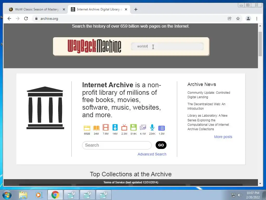The height and width of the screenshot is (200, 266).
Task: Open the collections 1.3M list icon
Action: (162, 128)
